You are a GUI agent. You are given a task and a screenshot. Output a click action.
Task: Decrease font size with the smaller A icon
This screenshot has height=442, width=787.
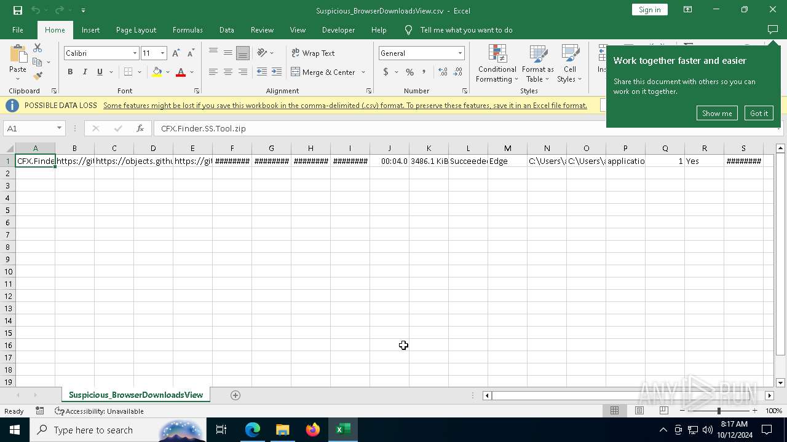tap(191, 53)
